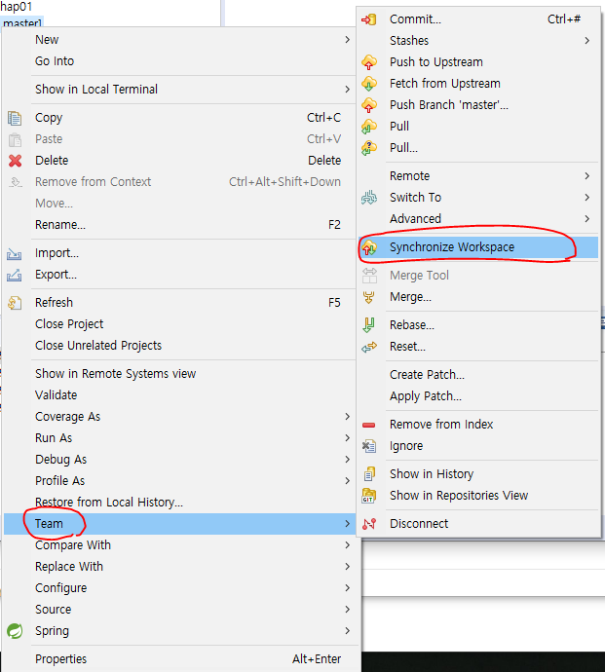
Task: Expand the Debug As submenu arrow
Action: 347,460
